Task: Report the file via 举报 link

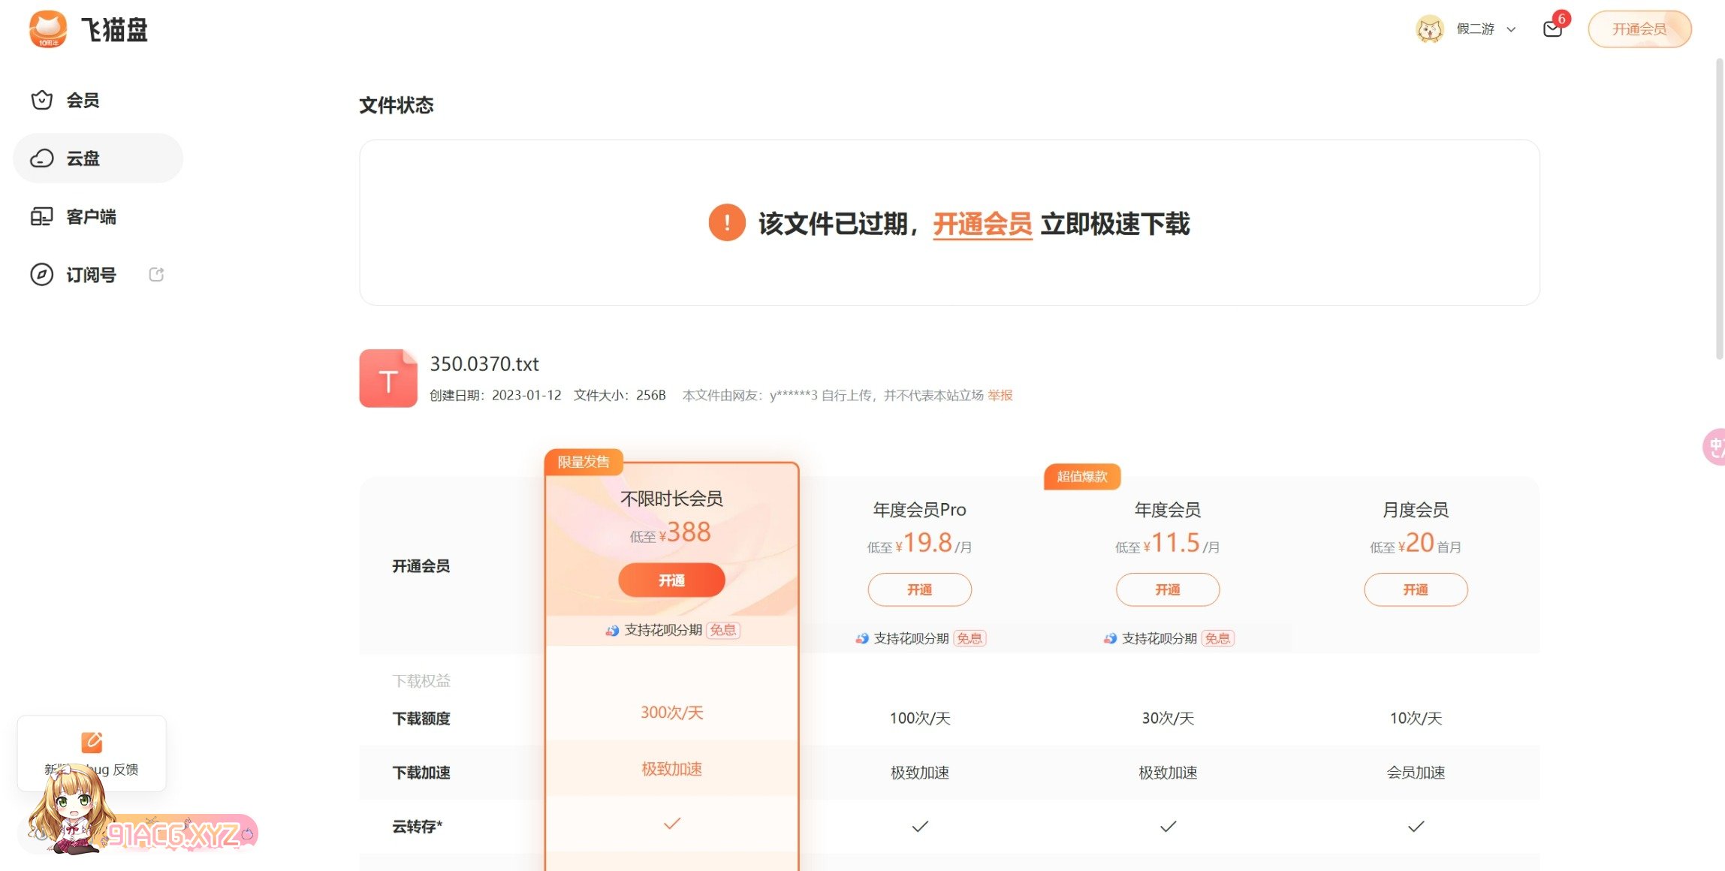Action: [x=1000, y=396]
